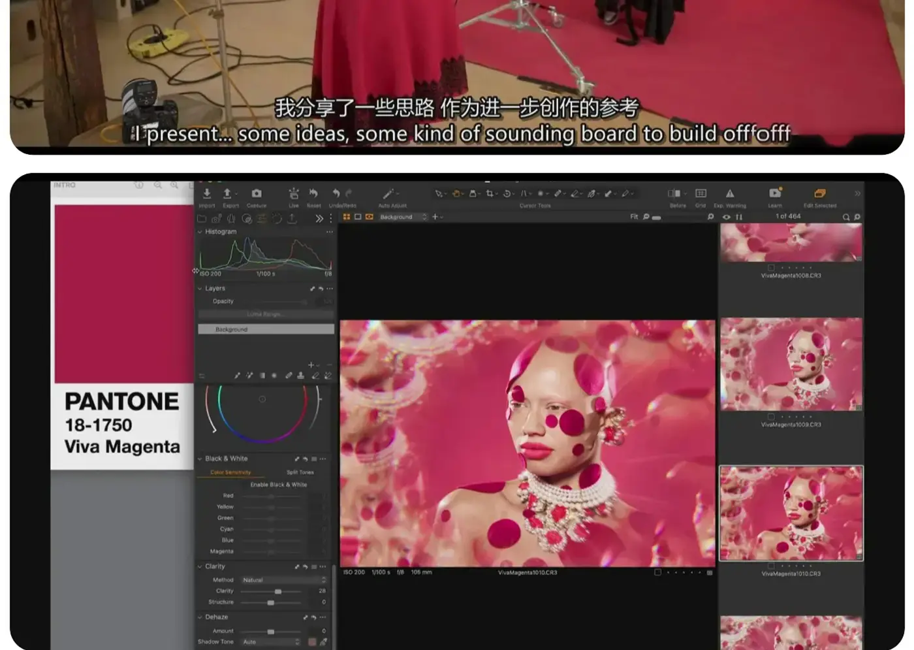Collapse the Histogram panel
This screenshot has width=914, height=650.
(x=200, y=232)
